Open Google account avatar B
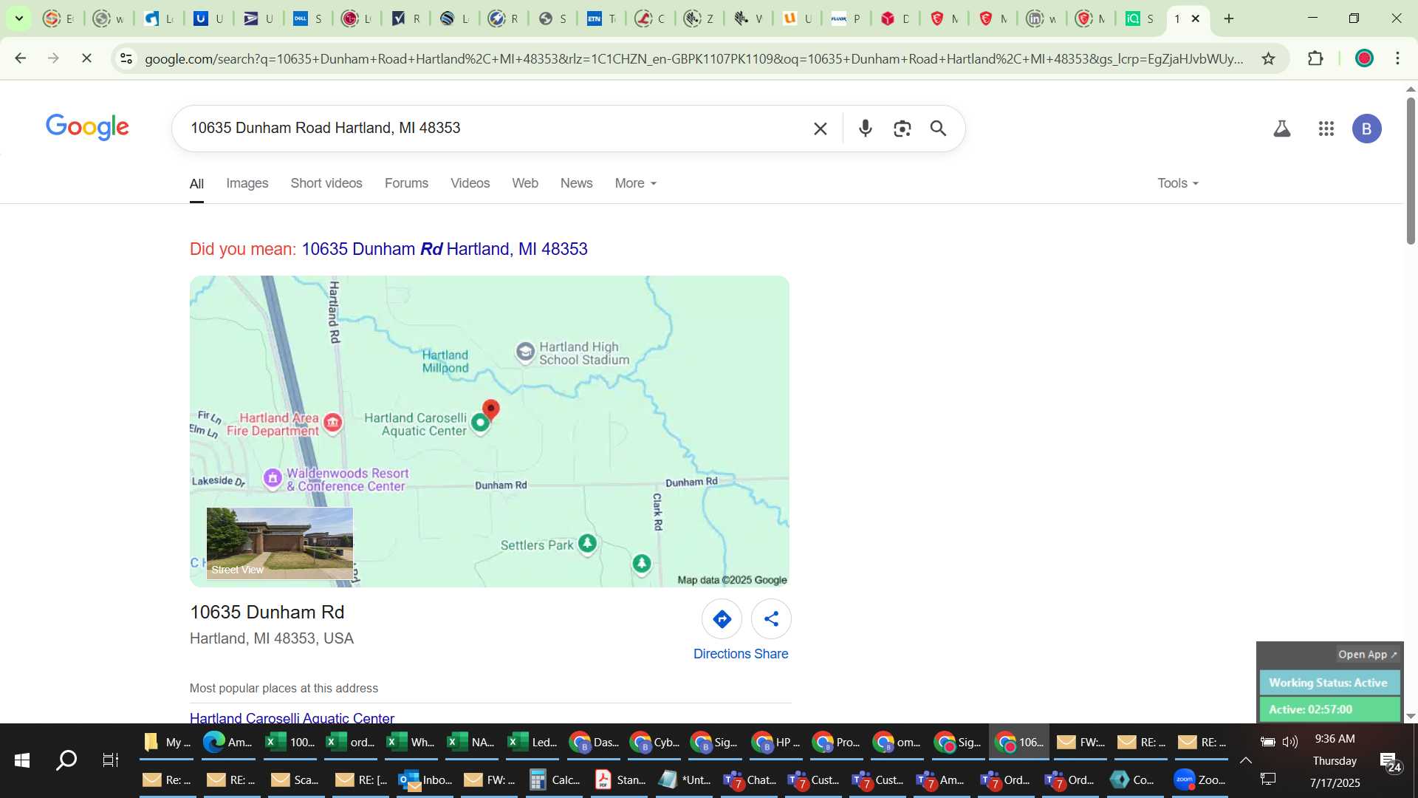Image resolution: width=1418 pixels, height=798 pixels. (x=1366, y=129)
